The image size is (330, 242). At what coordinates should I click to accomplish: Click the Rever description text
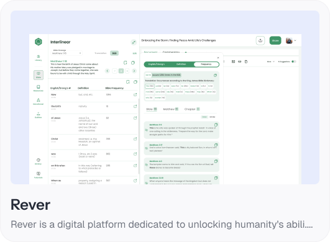click(162, 225)
